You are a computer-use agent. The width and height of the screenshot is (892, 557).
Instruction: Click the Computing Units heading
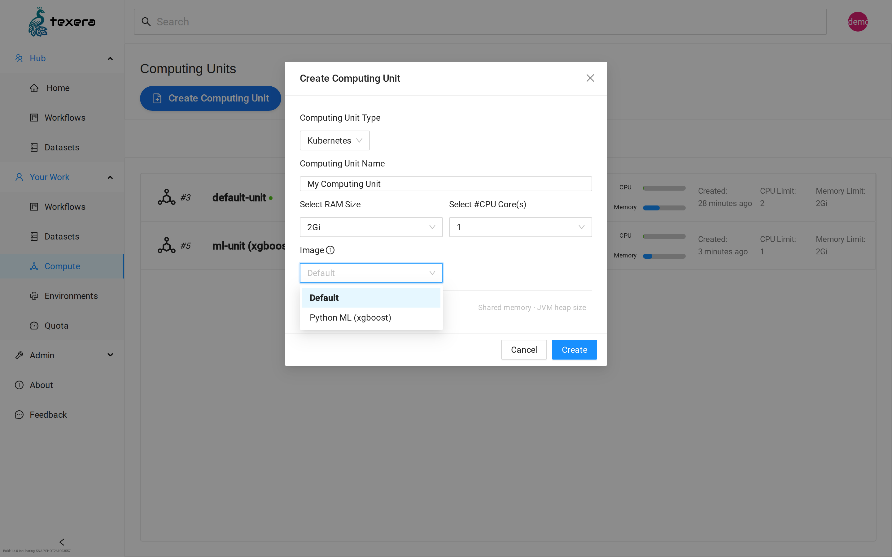[x=188, y=69]
